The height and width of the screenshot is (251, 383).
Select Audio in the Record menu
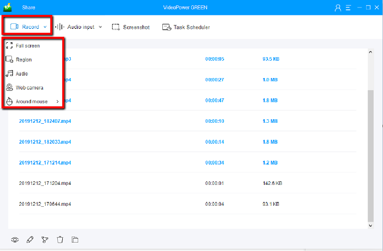pos(21,74)
